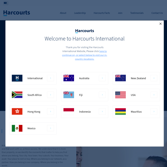The width and height of the screenshot is (167, 167).
Task: Click the Welcome to Harcourts International heading
Action: click(x=84, y=39)
